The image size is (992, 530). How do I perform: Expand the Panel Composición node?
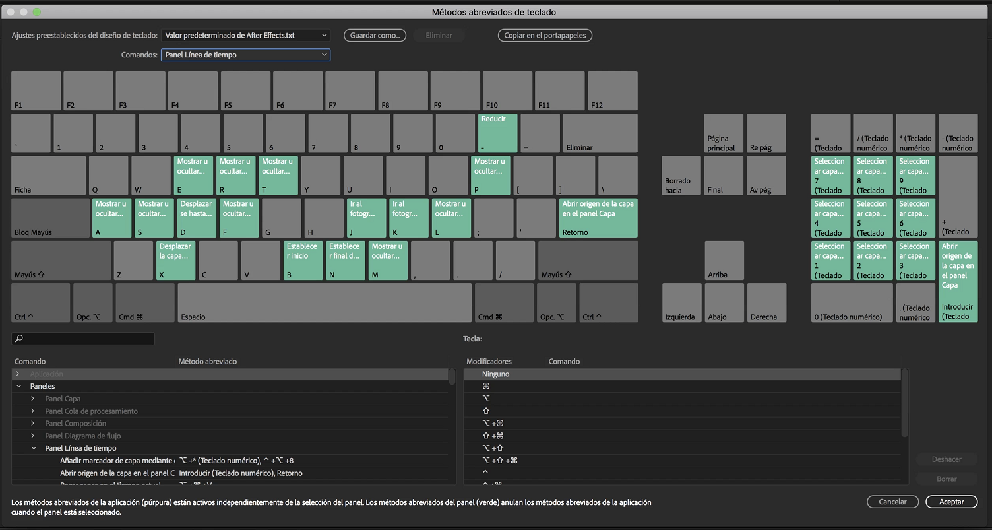click(x=32, y=424)
